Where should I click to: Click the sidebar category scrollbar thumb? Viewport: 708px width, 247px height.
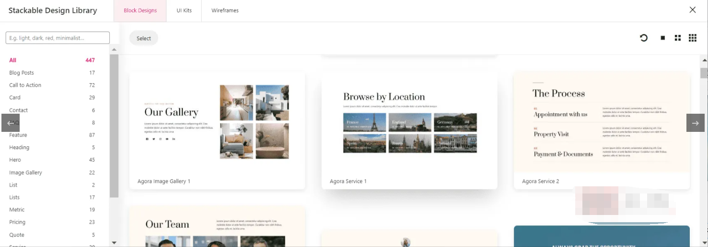coord(114,126)
